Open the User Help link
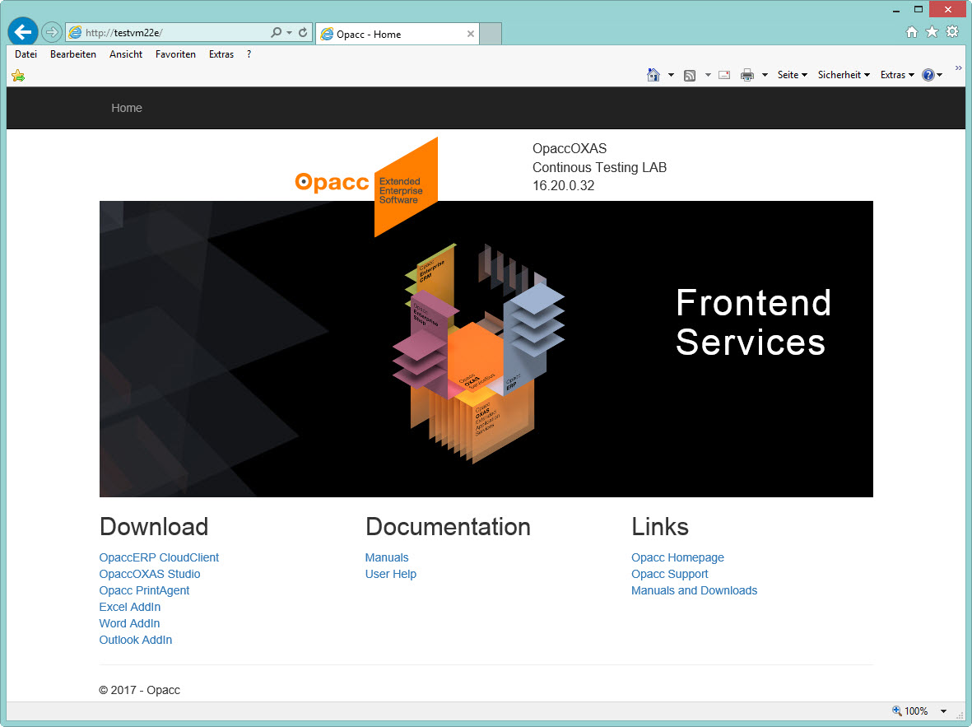972x727 pixels. coord(391,574)
